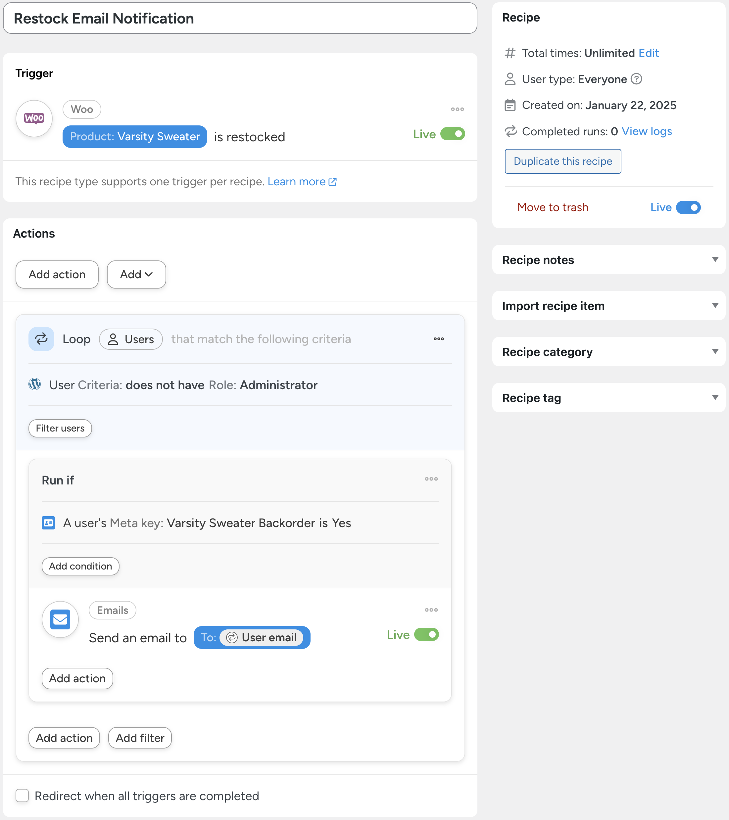Click the Product: Varsity Sweater token
The height and width of the screenshot is (820, 729).
pyautogui.click(x=134, y=136)
